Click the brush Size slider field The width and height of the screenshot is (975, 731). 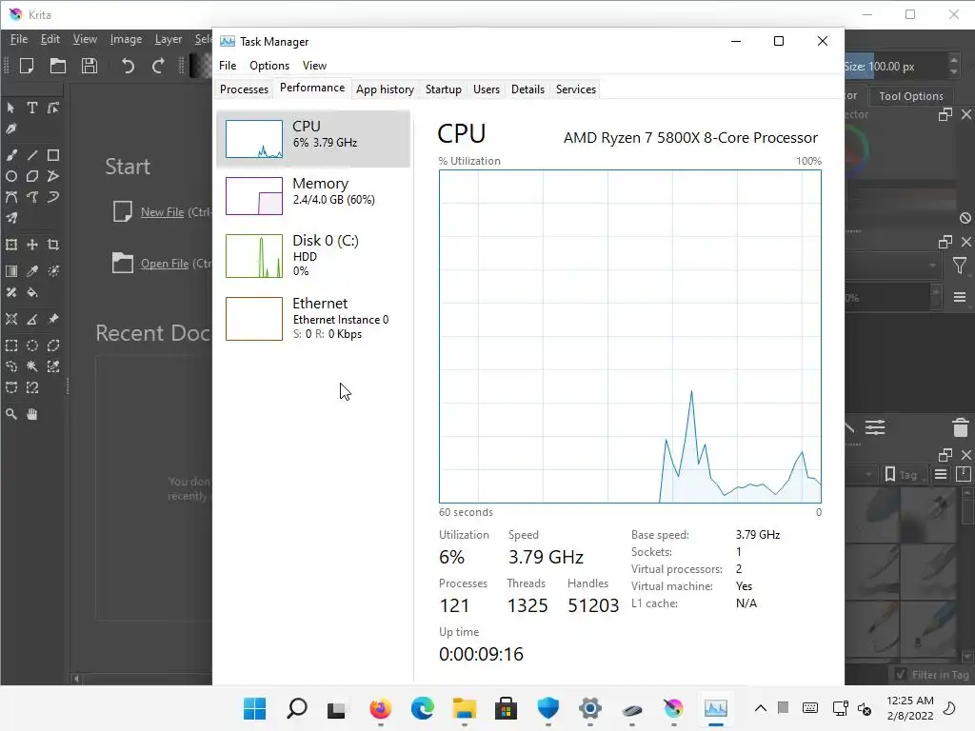click(895, 67)
